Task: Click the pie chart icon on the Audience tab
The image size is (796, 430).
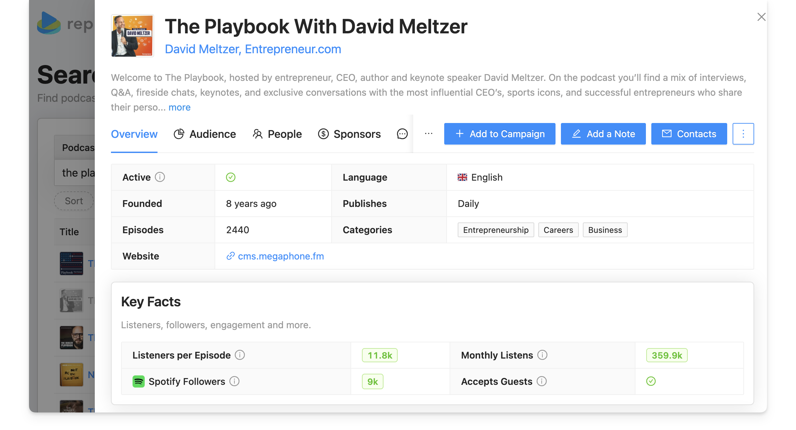Action: (x=179, y=134)
